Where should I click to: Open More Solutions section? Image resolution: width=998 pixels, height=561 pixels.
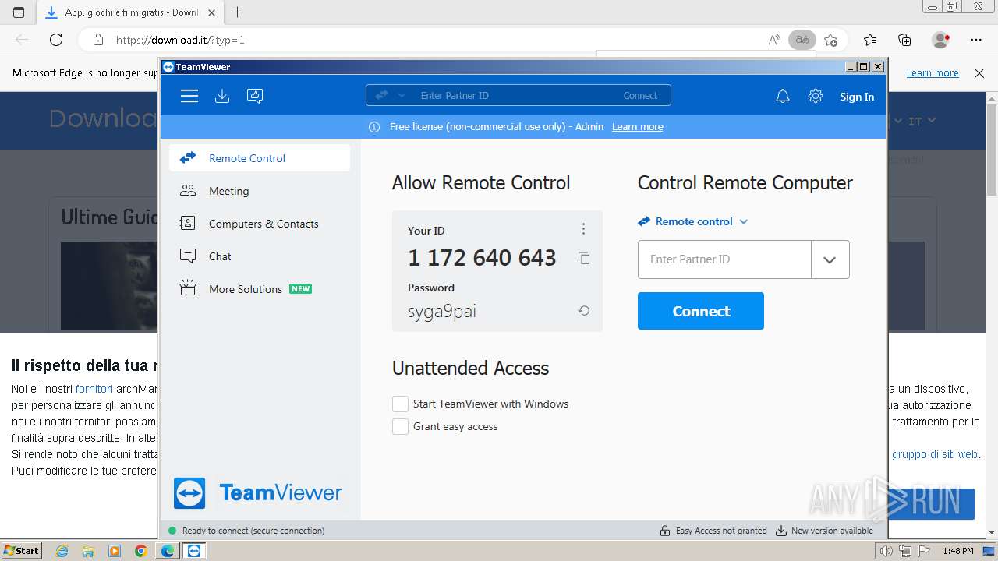pyautogui.click(x=260, y=289)
